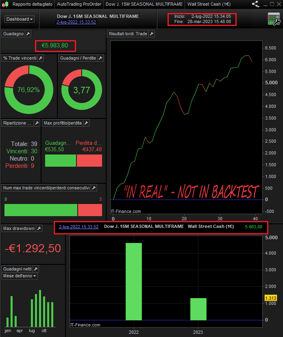Click the yellow 1.313 value marker

pos(271,298)
